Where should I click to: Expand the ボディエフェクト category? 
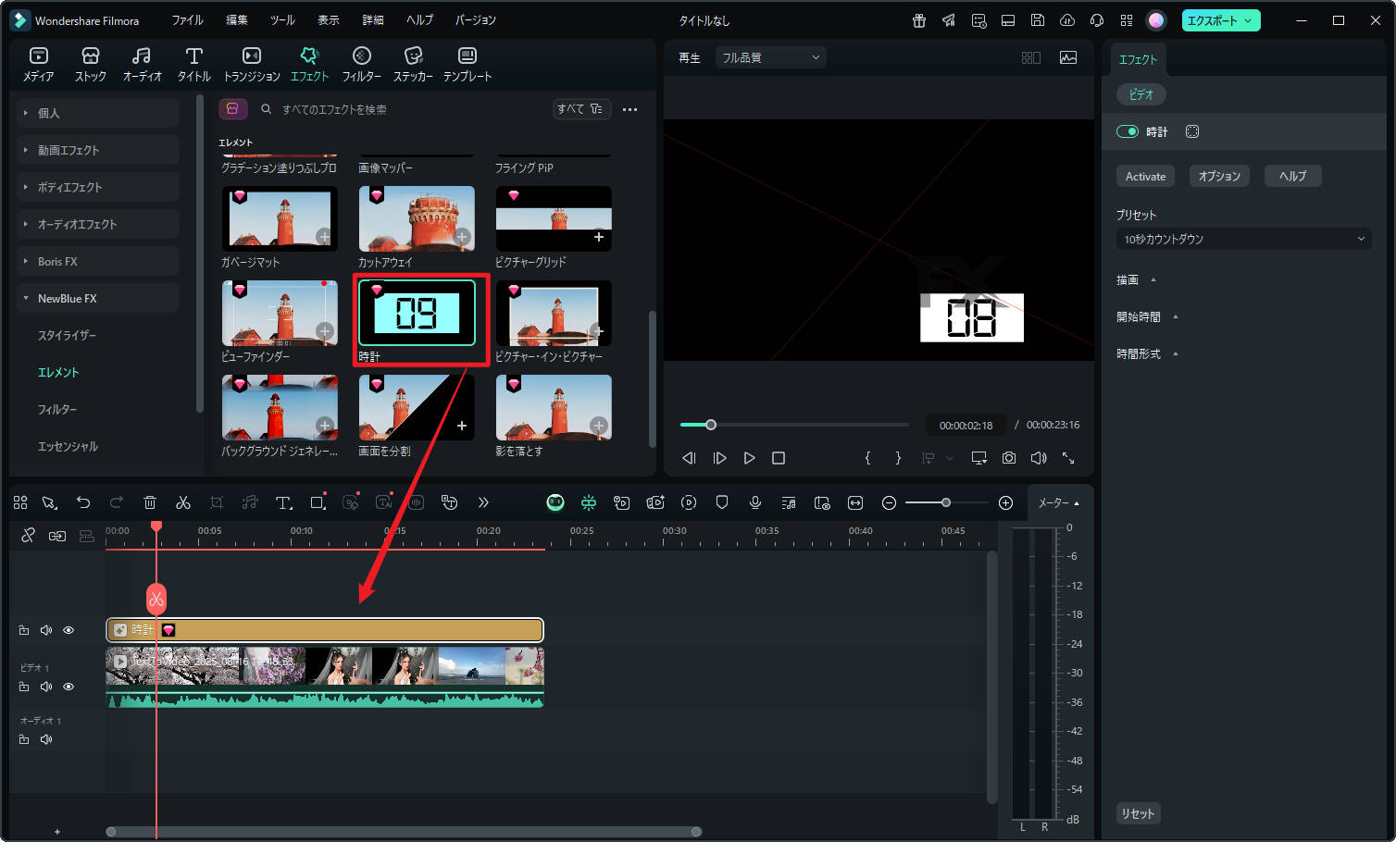98,187
